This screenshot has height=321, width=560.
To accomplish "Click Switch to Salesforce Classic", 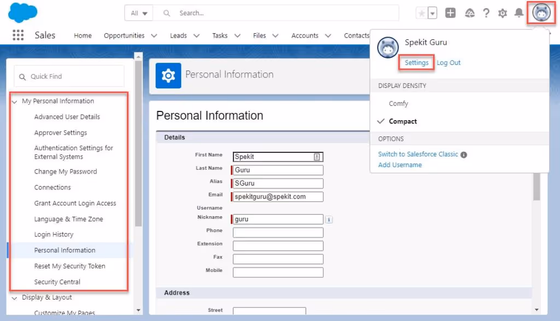I will click(418, 154).
